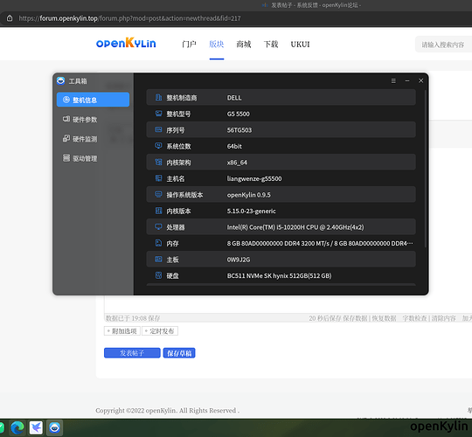Screen dimensions: 472x437
Task: Click the forum search input field
Action: tap(443, 45)
